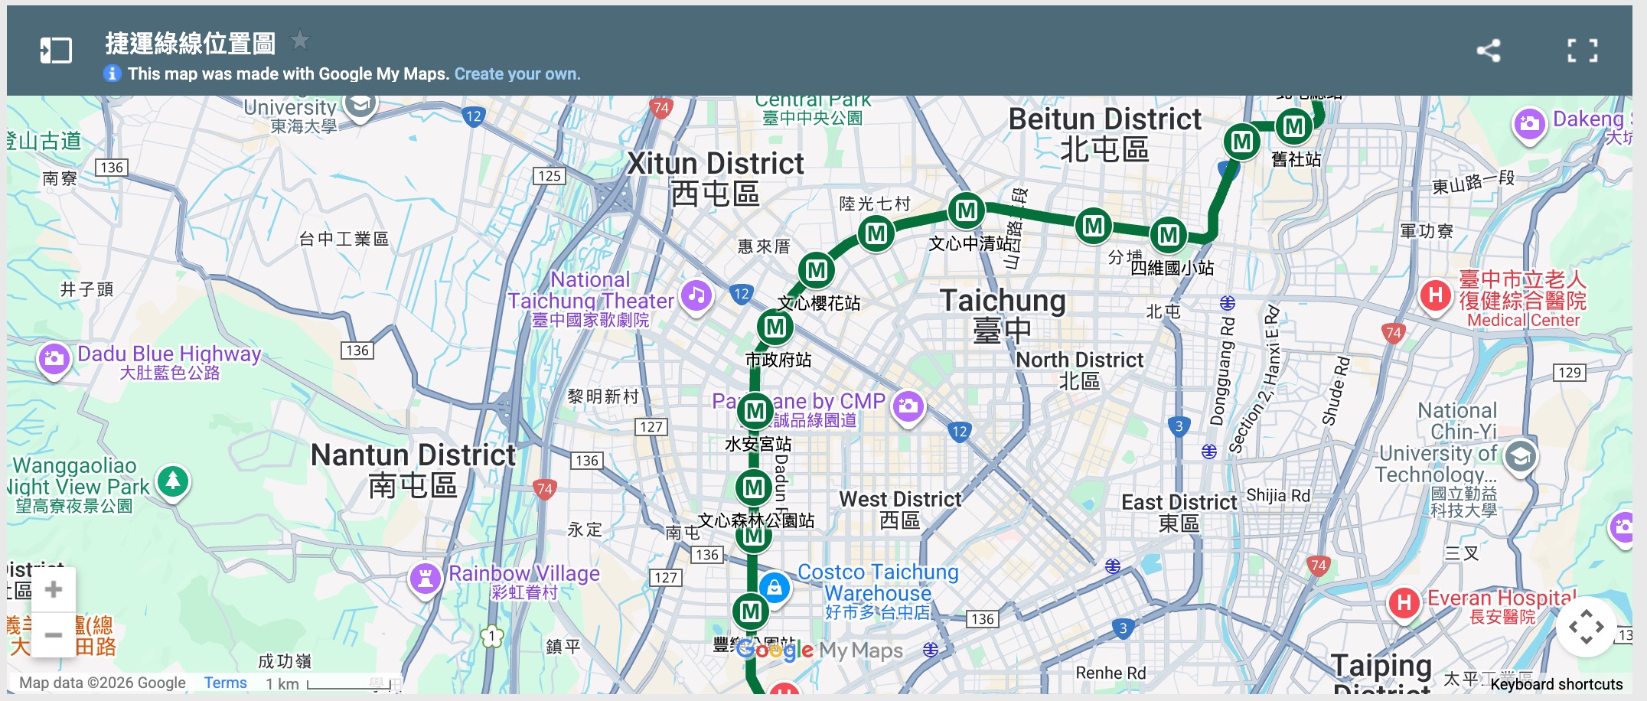Open the 'Create your own' link
This screenshot has height=701, width=1647.
point(517,74)
